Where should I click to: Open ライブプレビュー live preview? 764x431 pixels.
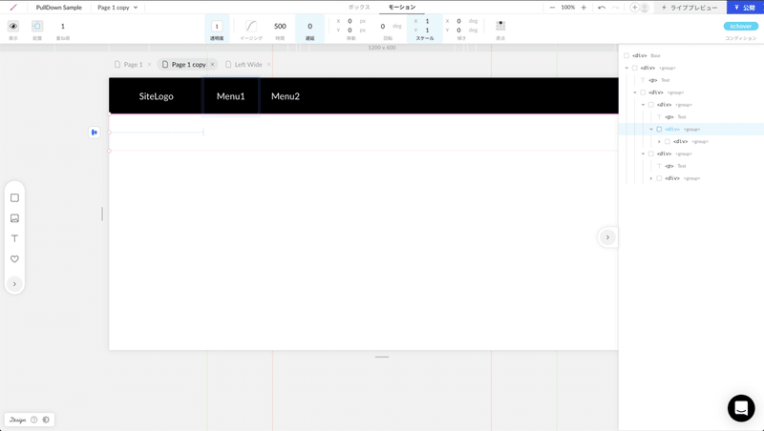tap(690, 8)
